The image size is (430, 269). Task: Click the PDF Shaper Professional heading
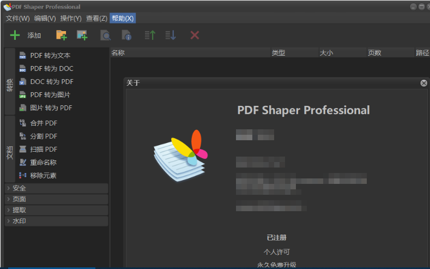(x=304, y=110)
